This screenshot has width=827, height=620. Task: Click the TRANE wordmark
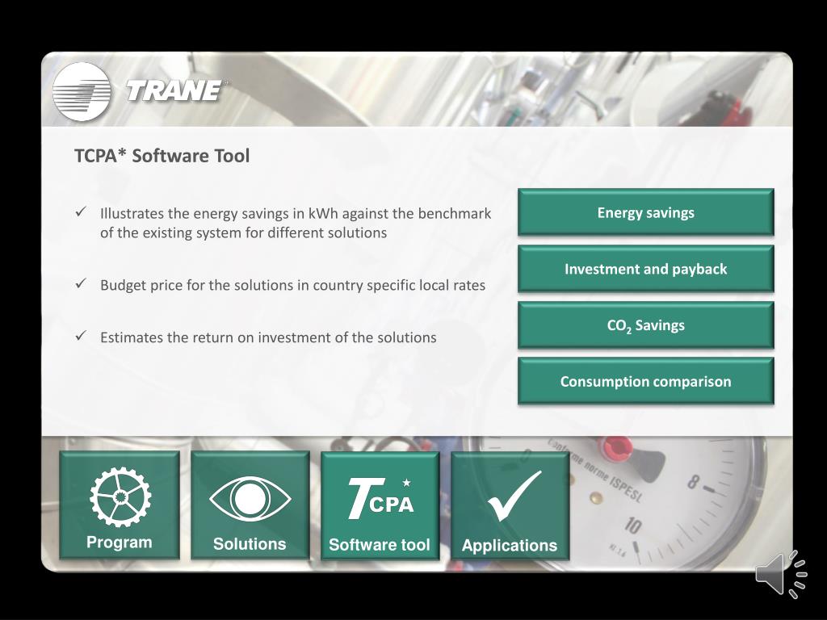coord(174,90)
